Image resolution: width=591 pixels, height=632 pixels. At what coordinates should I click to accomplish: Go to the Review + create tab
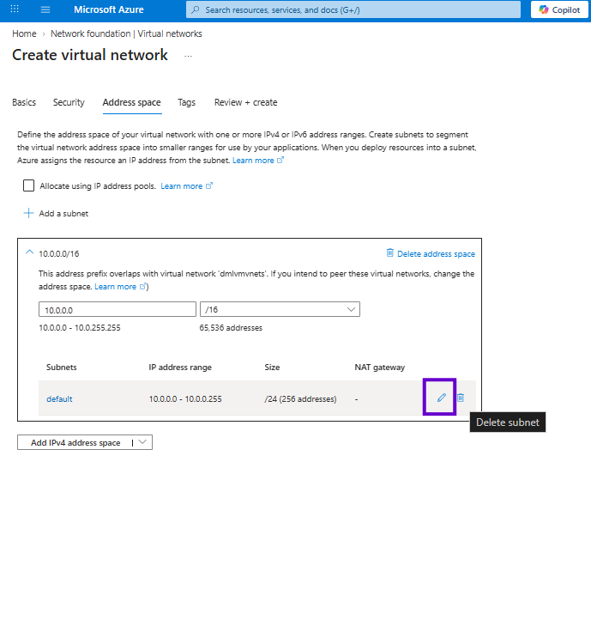tap(245, 102)
